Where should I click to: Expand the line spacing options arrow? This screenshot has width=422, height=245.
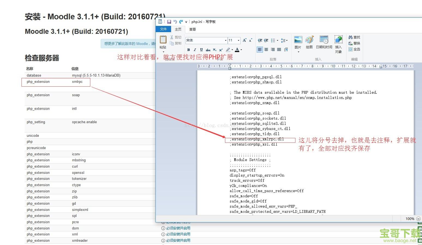(287, 40)
